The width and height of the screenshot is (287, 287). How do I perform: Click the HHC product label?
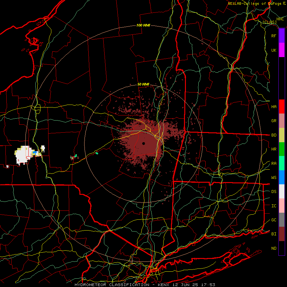click(x=280, y=19)
